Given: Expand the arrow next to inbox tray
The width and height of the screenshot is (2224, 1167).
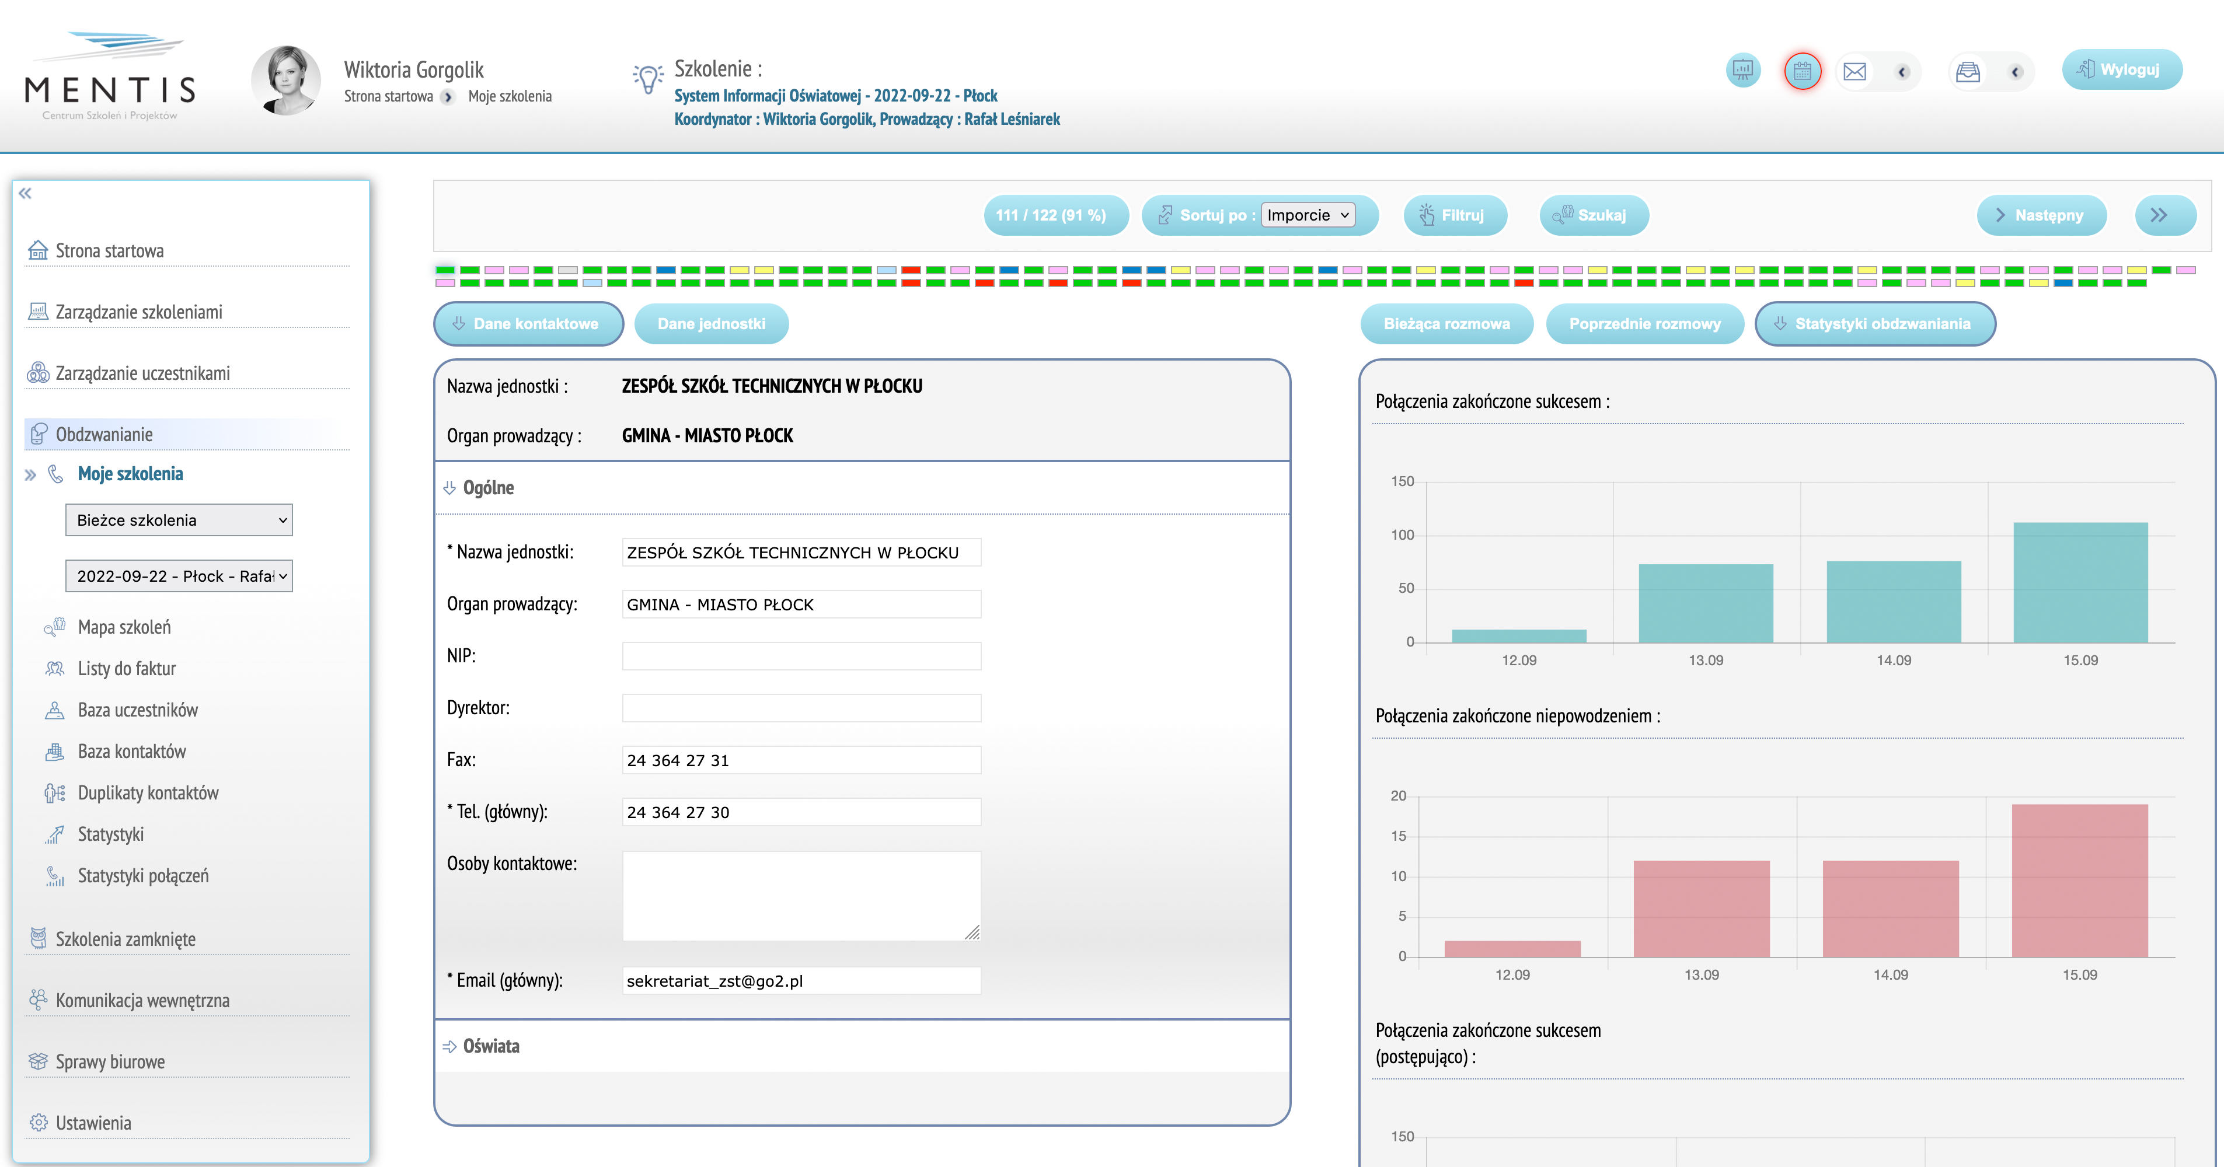Looking at the screenshot, I should 2015,72.
